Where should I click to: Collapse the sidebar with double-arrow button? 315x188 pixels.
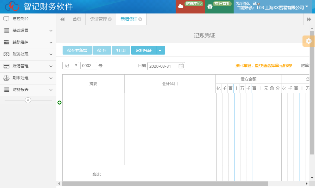point(28,100)
